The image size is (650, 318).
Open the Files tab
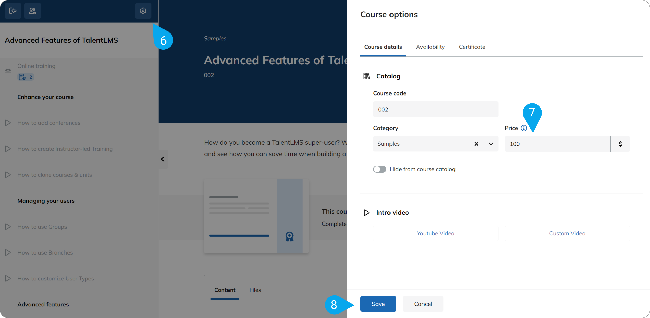255,290
